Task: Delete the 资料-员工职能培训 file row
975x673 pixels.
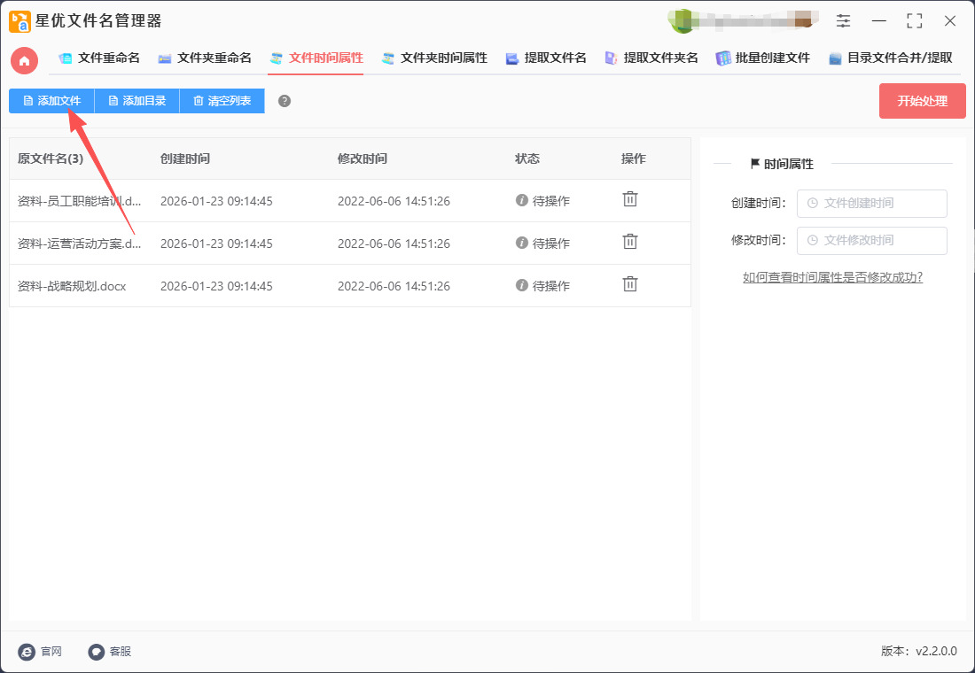Action: [629, 199]
